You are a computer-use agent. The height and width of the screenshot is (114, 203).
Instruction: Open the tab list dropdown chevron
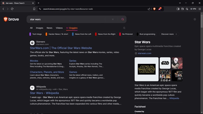pyautogui.click(x=180, y=3)
